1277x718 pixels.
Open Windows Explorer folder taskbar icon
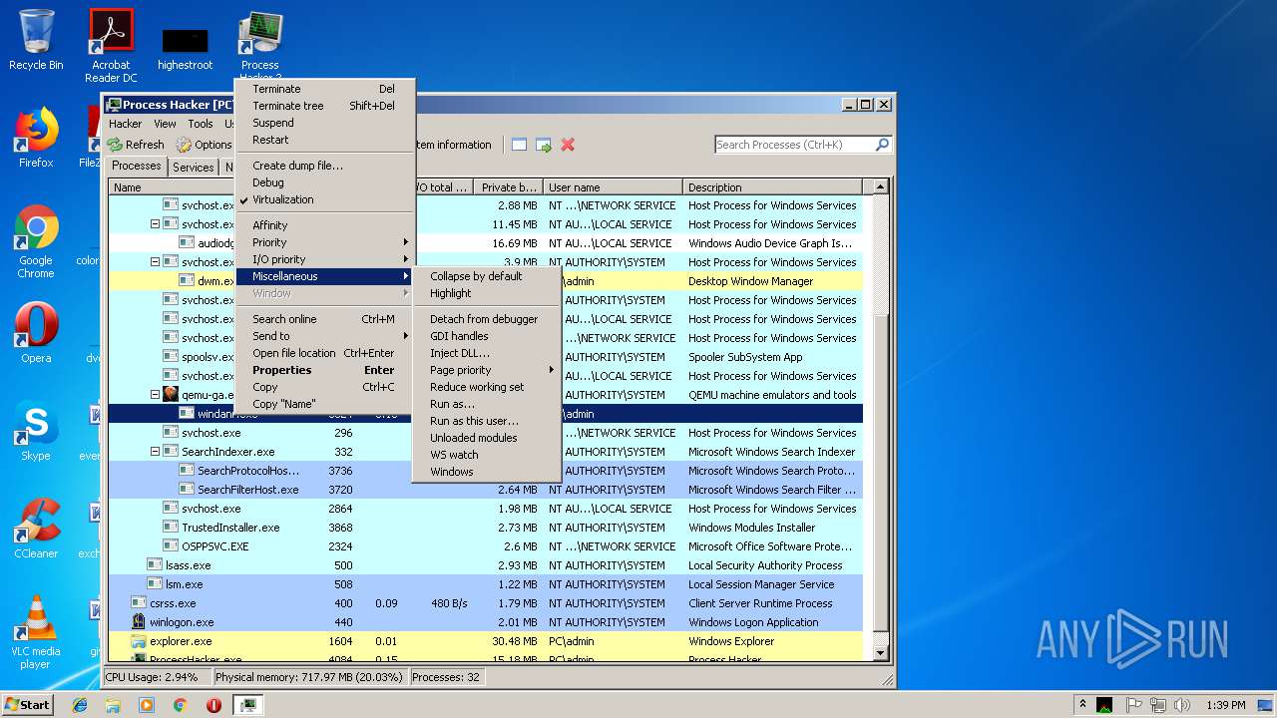pos(113,705)
